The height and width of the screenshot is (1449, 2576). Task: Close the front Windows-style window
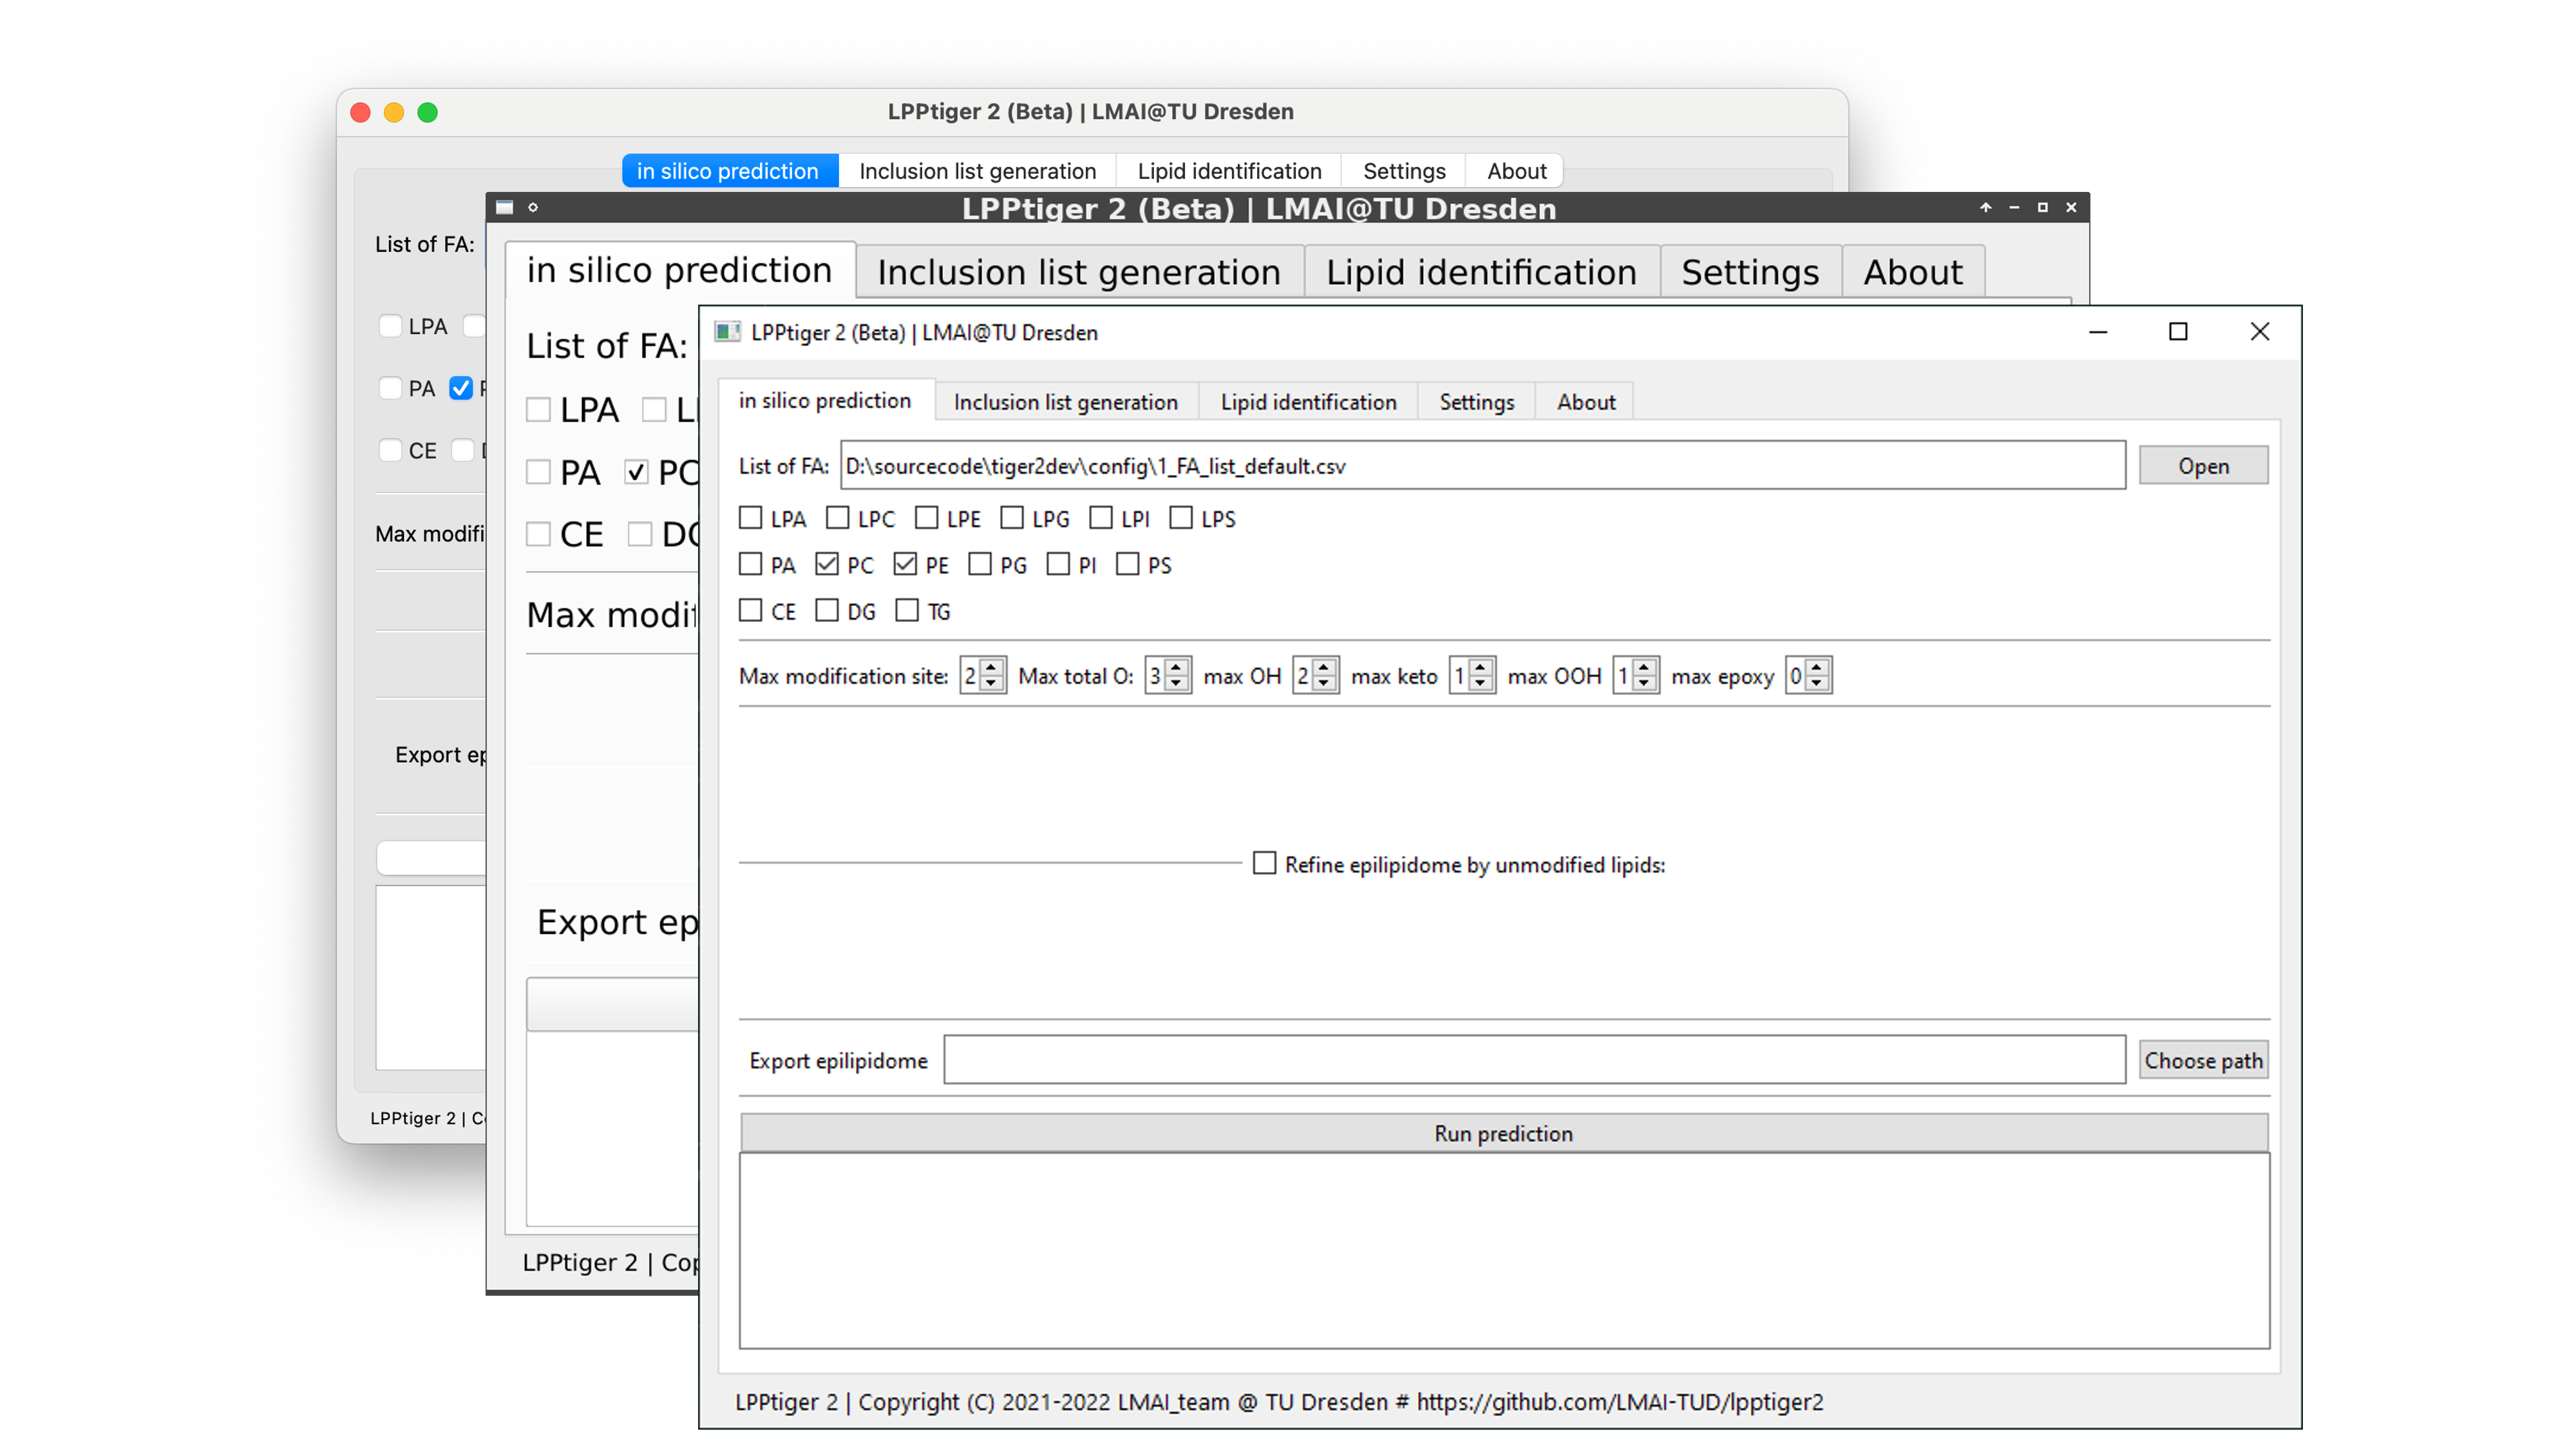[x=2260, y=332]
